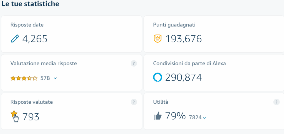Viewport: 284px width, 134px height.
Task: Expand the 7824 utility votes chevron
Action: [x=204, y=118]
